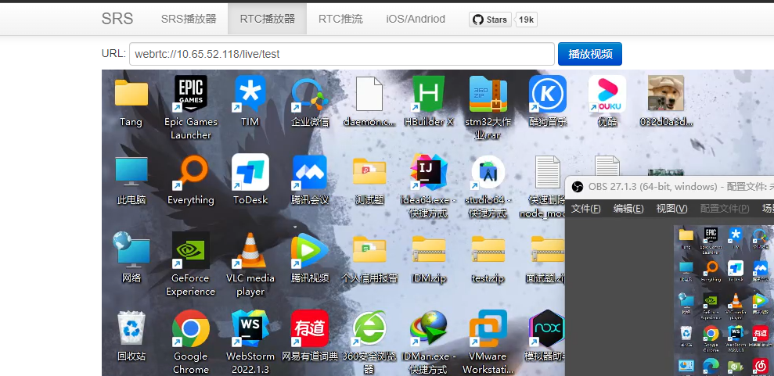Click the 网络 icon

(131, 249)
